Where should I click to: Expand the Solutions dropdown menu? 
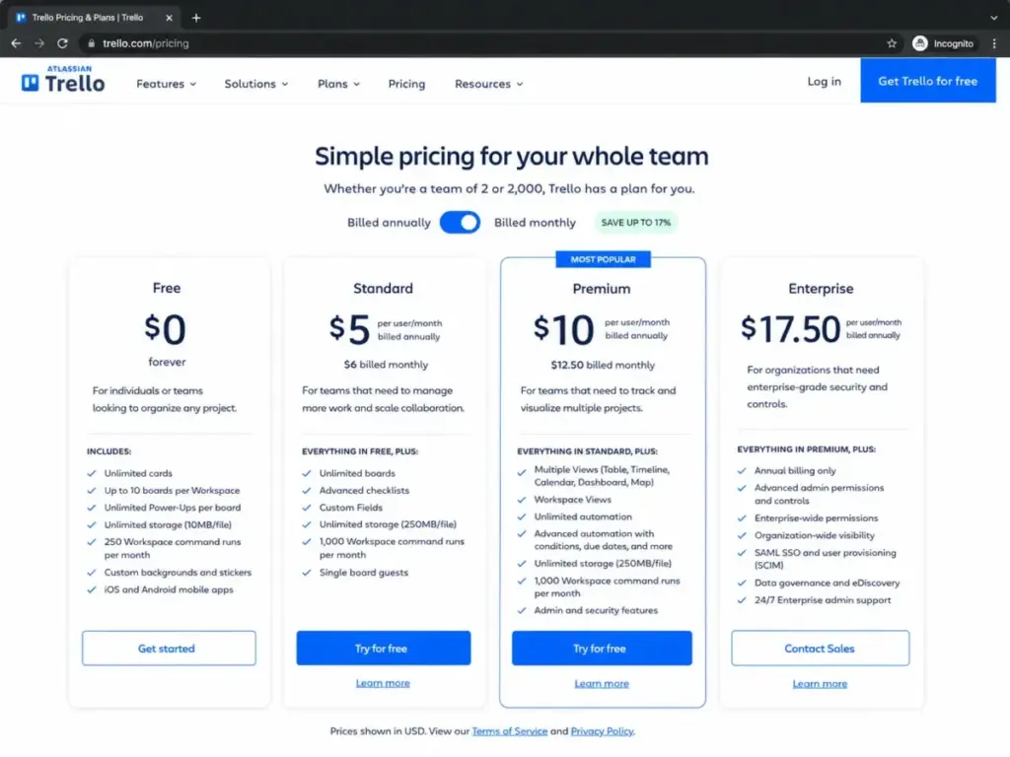click(256, 84)
